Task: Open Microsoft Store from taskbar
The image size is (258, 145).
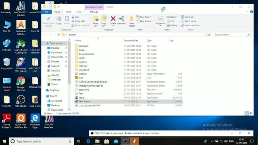Action: (x=106, y=141)
